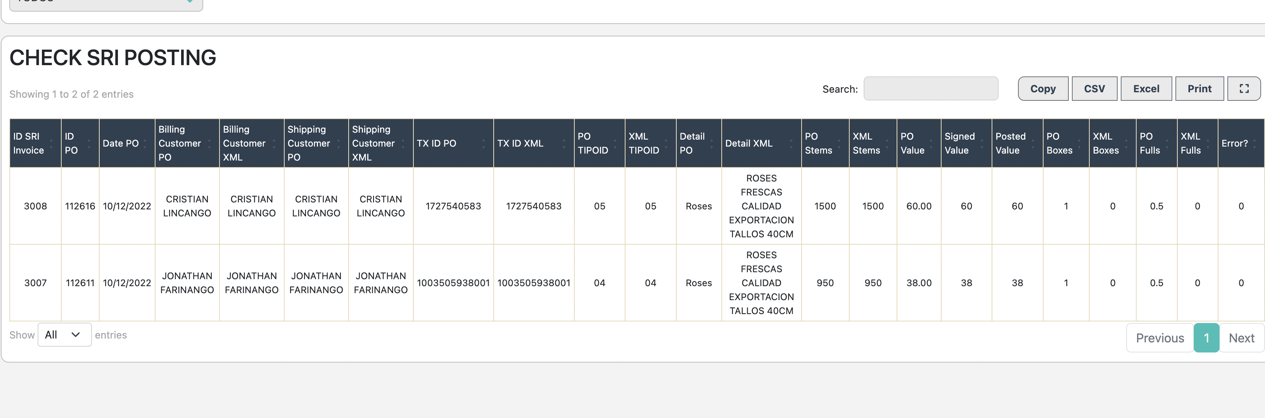Viewport: 1265px width, 418px height.
Task: Click the CHECK SRI POSTING heading
Action: click(x=112, y=57)
